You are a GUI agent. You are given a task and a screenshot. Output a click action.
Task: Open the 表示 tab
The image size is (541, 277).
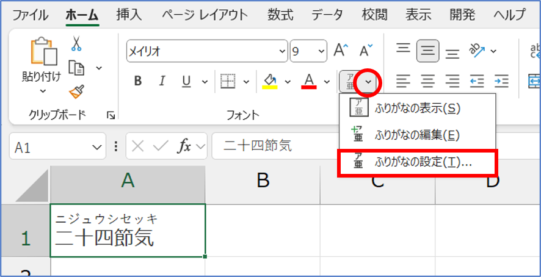point(418,15)
